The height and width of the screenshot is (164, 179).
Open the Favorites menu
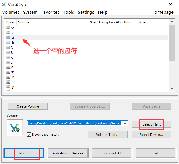click(x=50, y=12)
